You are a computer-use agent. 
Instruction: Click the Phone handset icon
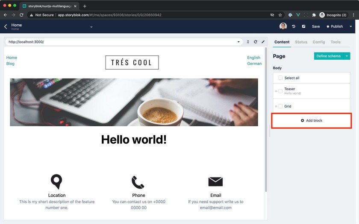[x=138, y=182]
